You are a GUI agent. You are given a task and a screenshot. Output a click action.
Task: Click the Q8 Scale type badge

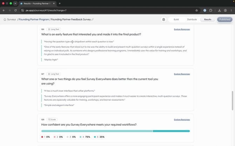(52, 119)
